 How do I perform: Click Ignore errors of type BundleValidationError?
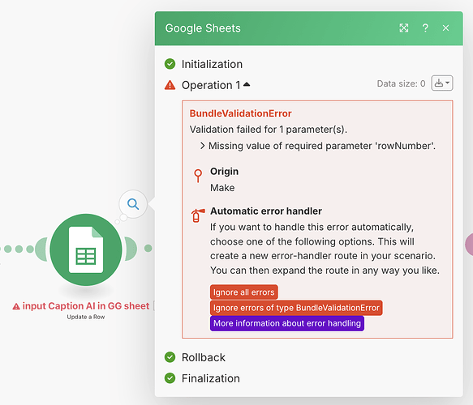pos(296,308)
